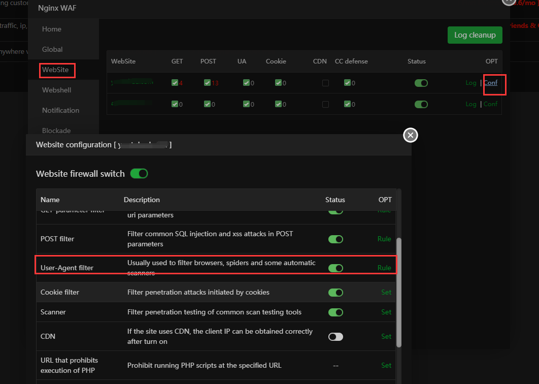Open Log link for the second website

point(470,104)
